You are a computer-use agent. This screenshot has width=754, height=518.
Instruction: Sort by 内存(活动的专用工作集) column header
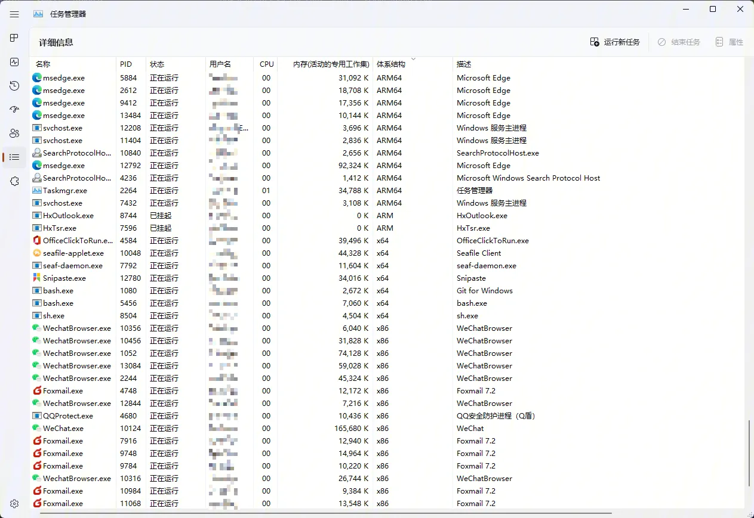point(331,64)
